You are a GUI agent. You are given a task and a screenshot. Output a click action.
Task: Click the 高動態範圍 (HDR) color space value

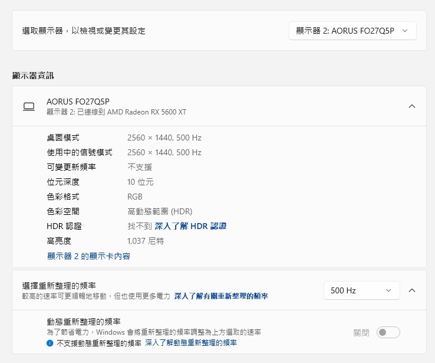(159, 211)
